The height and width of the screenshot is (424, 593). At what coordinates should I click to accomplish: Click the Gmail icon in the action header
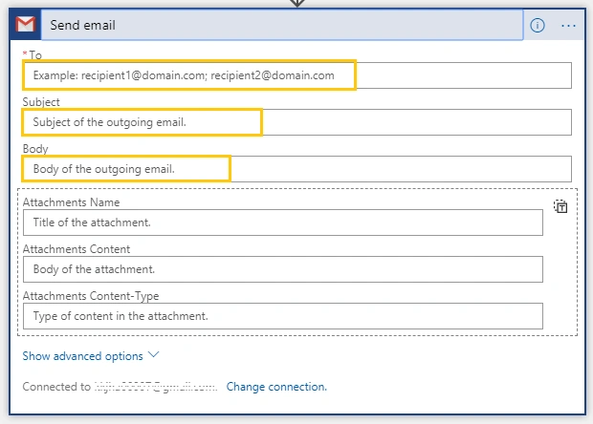click(x=25, y=25)
